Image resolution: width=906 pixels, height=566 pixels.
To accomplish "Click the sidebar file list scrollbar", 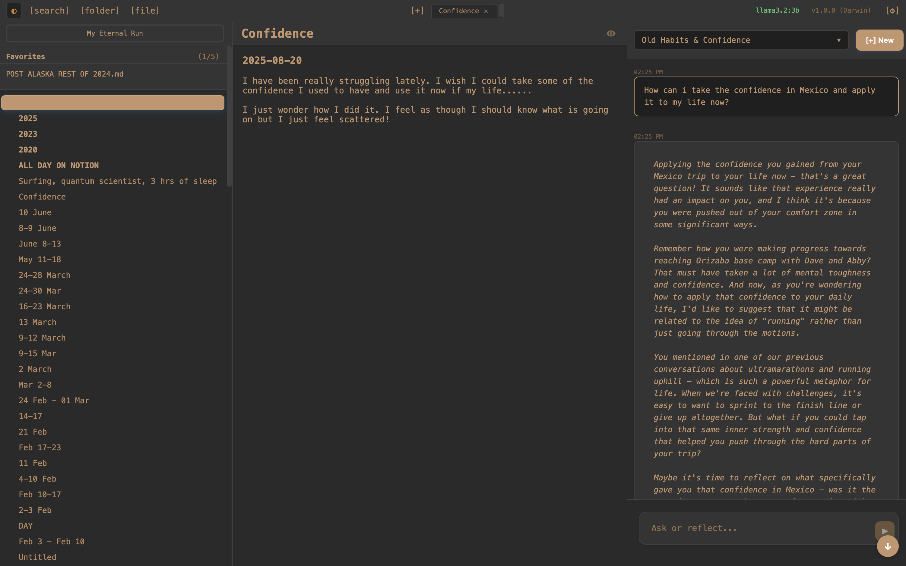I will click(x=229, y=116).
